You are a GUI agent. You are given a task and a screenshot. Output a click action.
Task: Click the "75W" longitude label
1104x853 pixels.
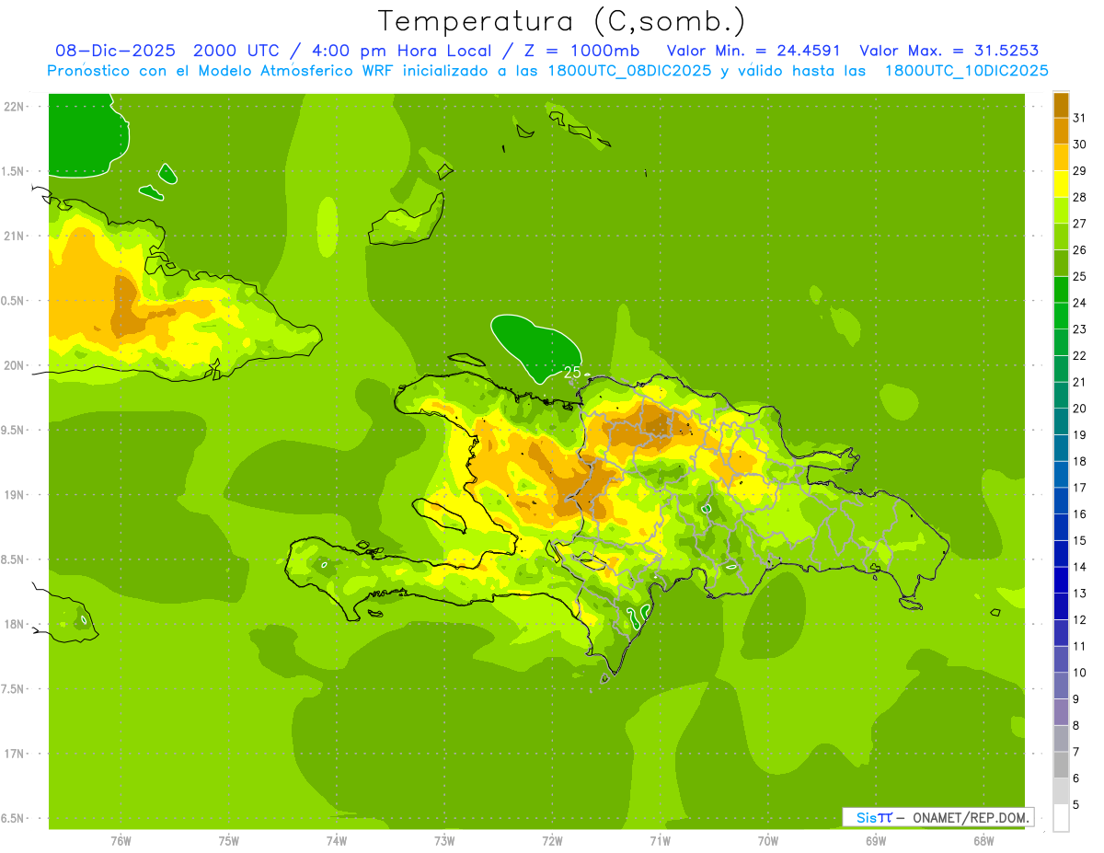pos(228,840)
